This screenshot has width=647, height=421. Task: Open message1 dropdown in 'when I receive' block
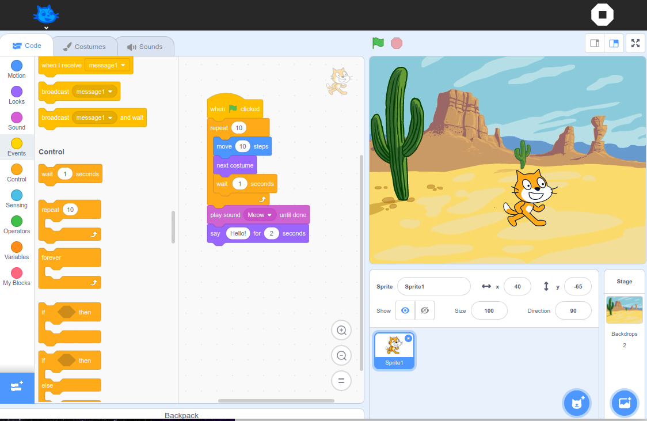(107, 65)
